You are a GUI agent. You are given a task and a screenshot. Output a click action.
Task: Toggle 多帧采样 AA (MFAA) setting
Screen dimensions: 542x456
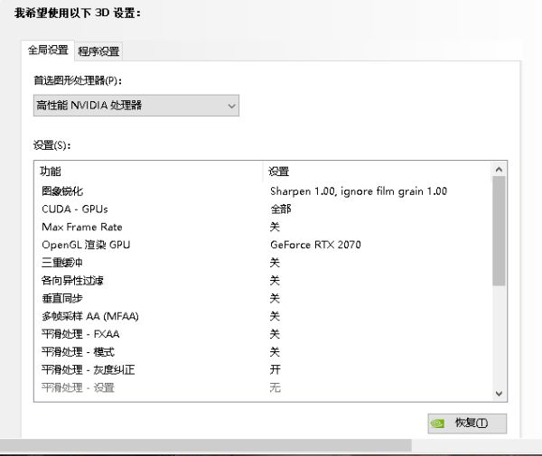click(x=275, y=316)
